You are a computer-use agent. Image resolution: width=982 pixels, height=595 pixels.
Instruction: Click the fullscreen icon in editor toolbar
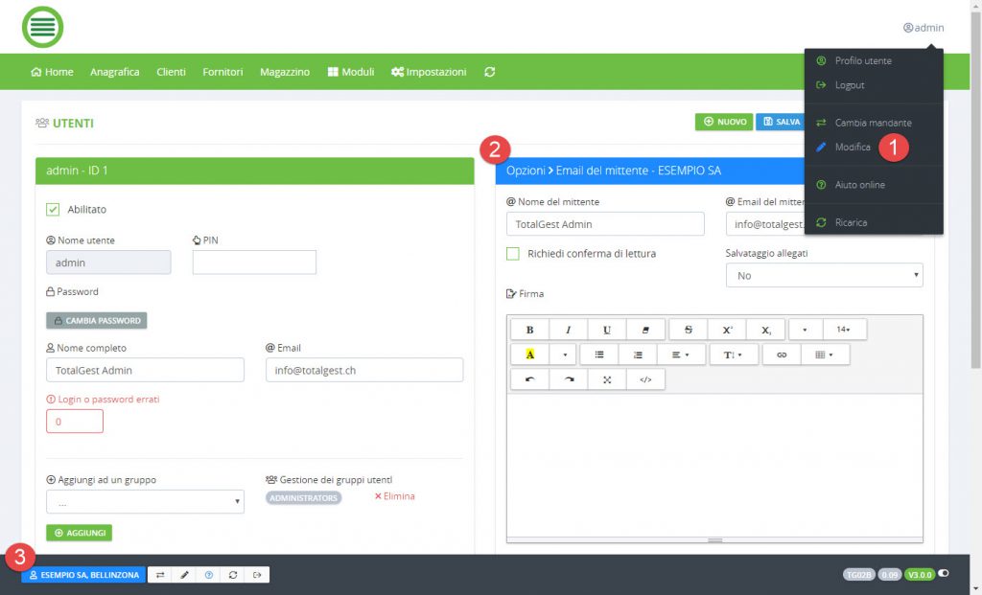[x=607, y=379]
